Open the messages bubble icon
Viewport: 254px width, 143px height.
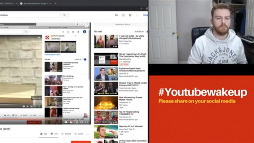coord(130,15)
